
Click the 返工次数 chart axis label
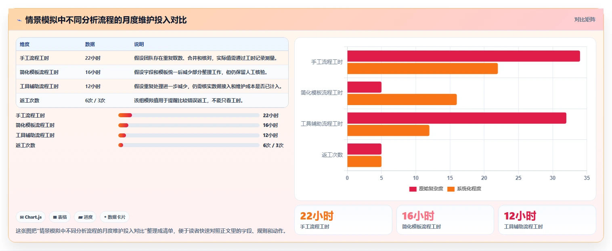click(332, 155)
